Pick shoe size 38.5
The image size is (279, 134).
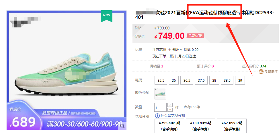coord(227,80)
